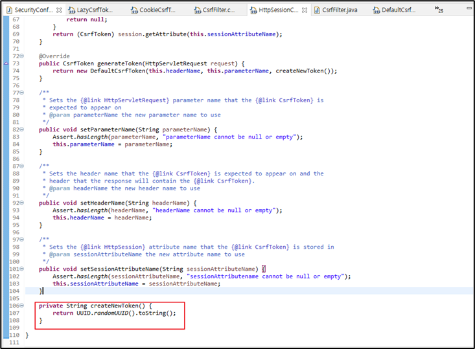Click this.headerName assignment on line 94

point(102,218)
